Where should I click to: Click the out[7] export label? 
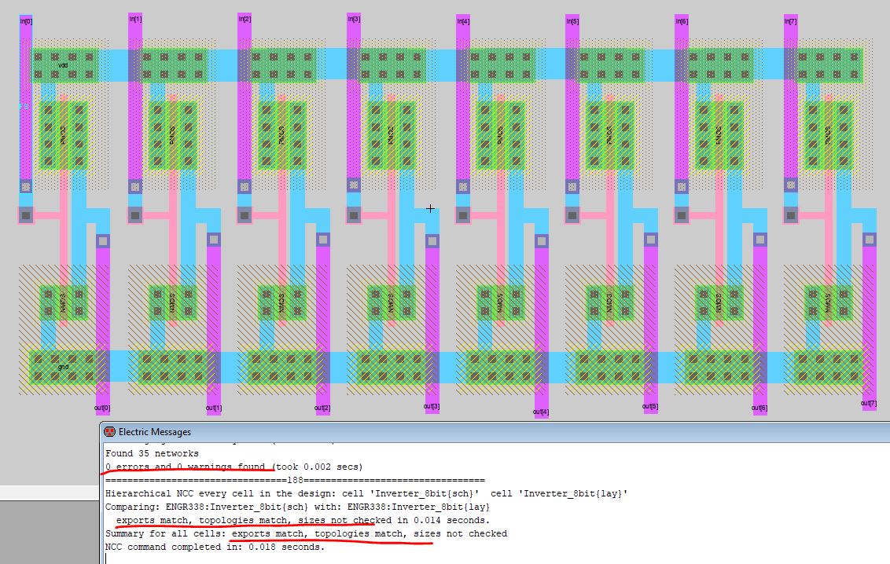868,404
